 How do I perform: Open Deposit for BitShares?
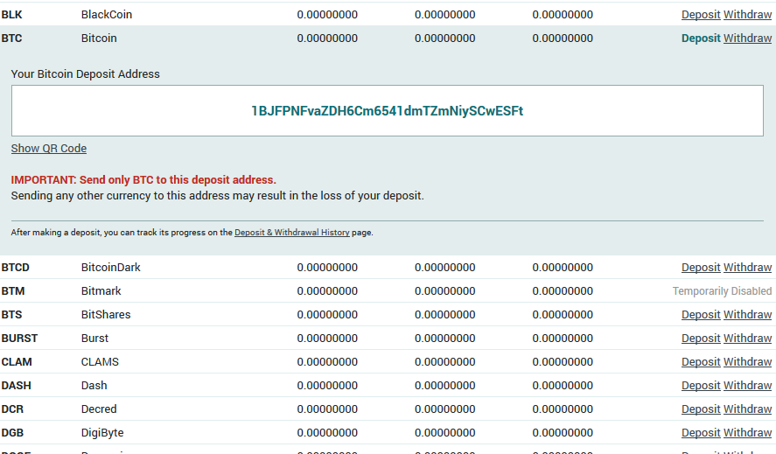click(701, 315)
